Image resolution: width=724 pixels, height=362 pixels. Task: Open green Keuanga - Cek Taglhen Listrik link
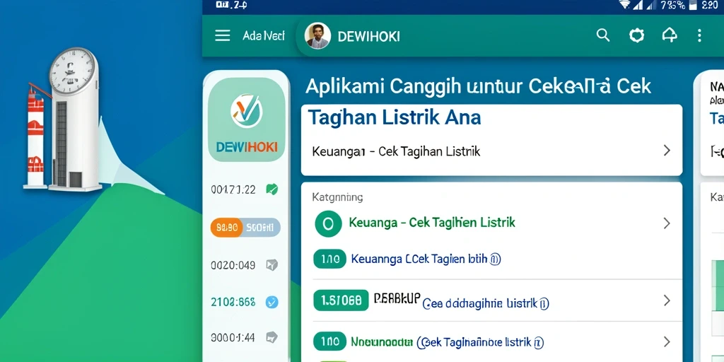point(432,223)
